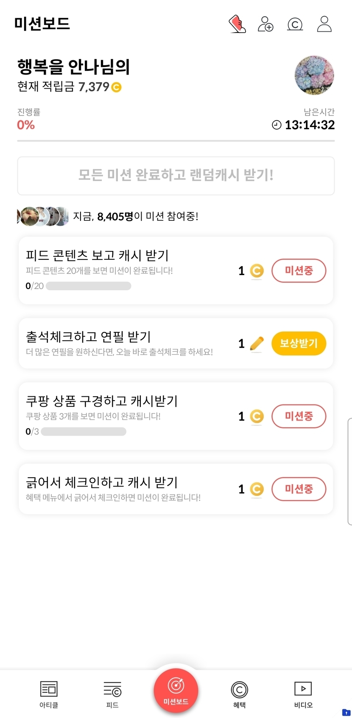
Task: Open the cash coin icon in header
Action: coord(295,24)
